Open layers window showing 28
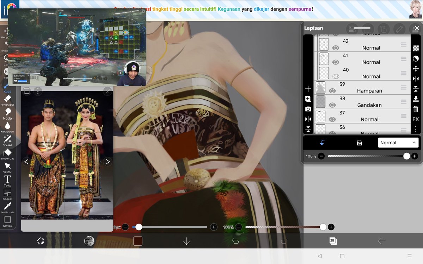This screenshot has width=423, height=264. [x=333, y=241]
